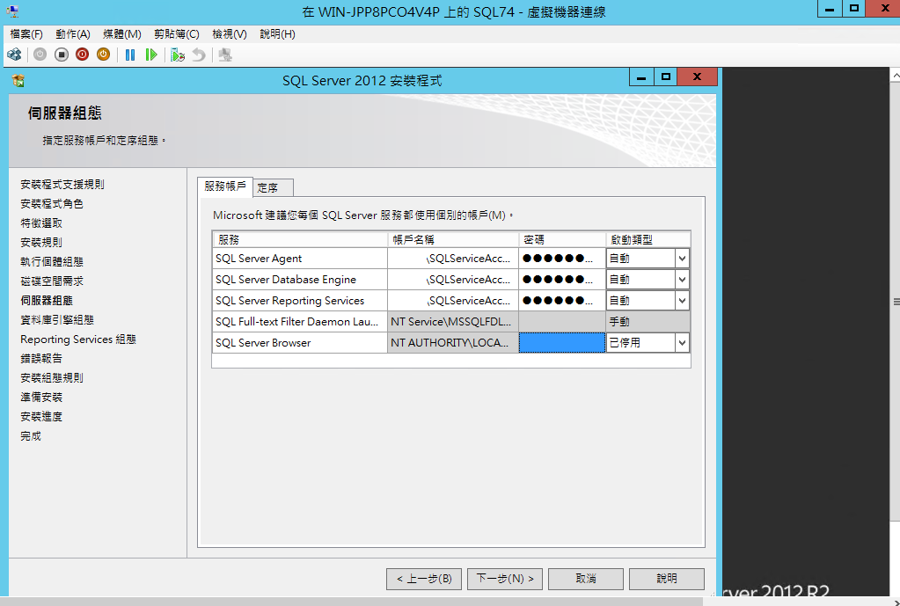Click the grayed-out Start power icon
The height and width of the screenshot is (606, 900).
click(x=40, y=55)
